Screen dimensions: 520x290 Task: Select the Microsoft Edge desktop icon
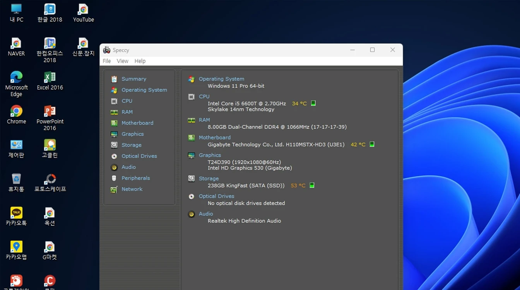point(16,84)
